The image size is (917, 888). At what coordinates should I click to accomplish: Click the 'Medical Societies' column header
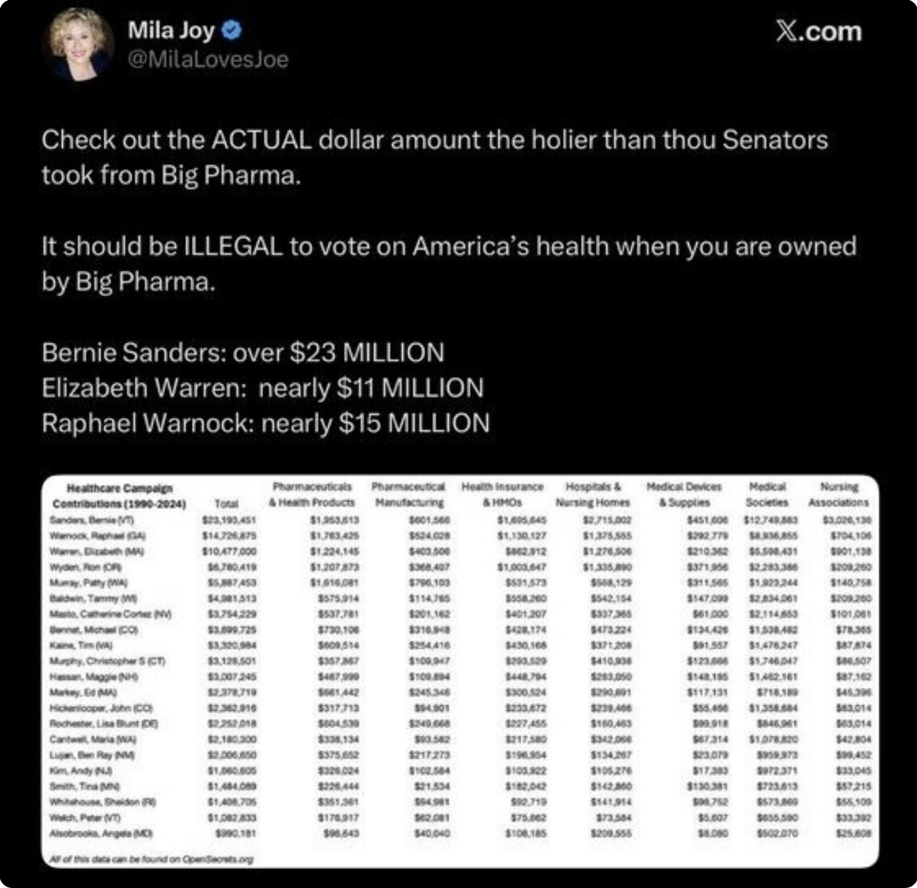coord(767,495)
